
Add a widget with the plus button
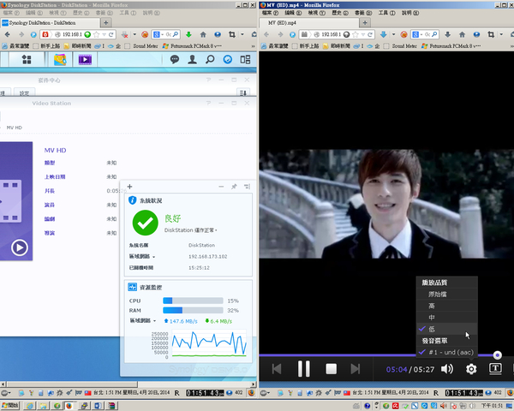(129, 186)
